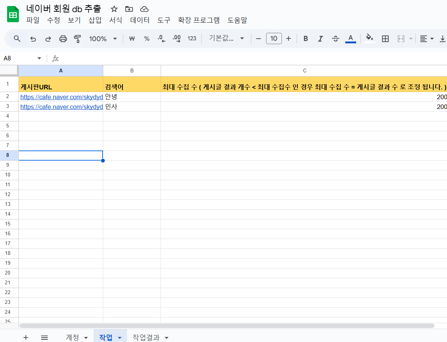Activate the paint format tool
Screen dimensions: 447x342
(77, 38)
